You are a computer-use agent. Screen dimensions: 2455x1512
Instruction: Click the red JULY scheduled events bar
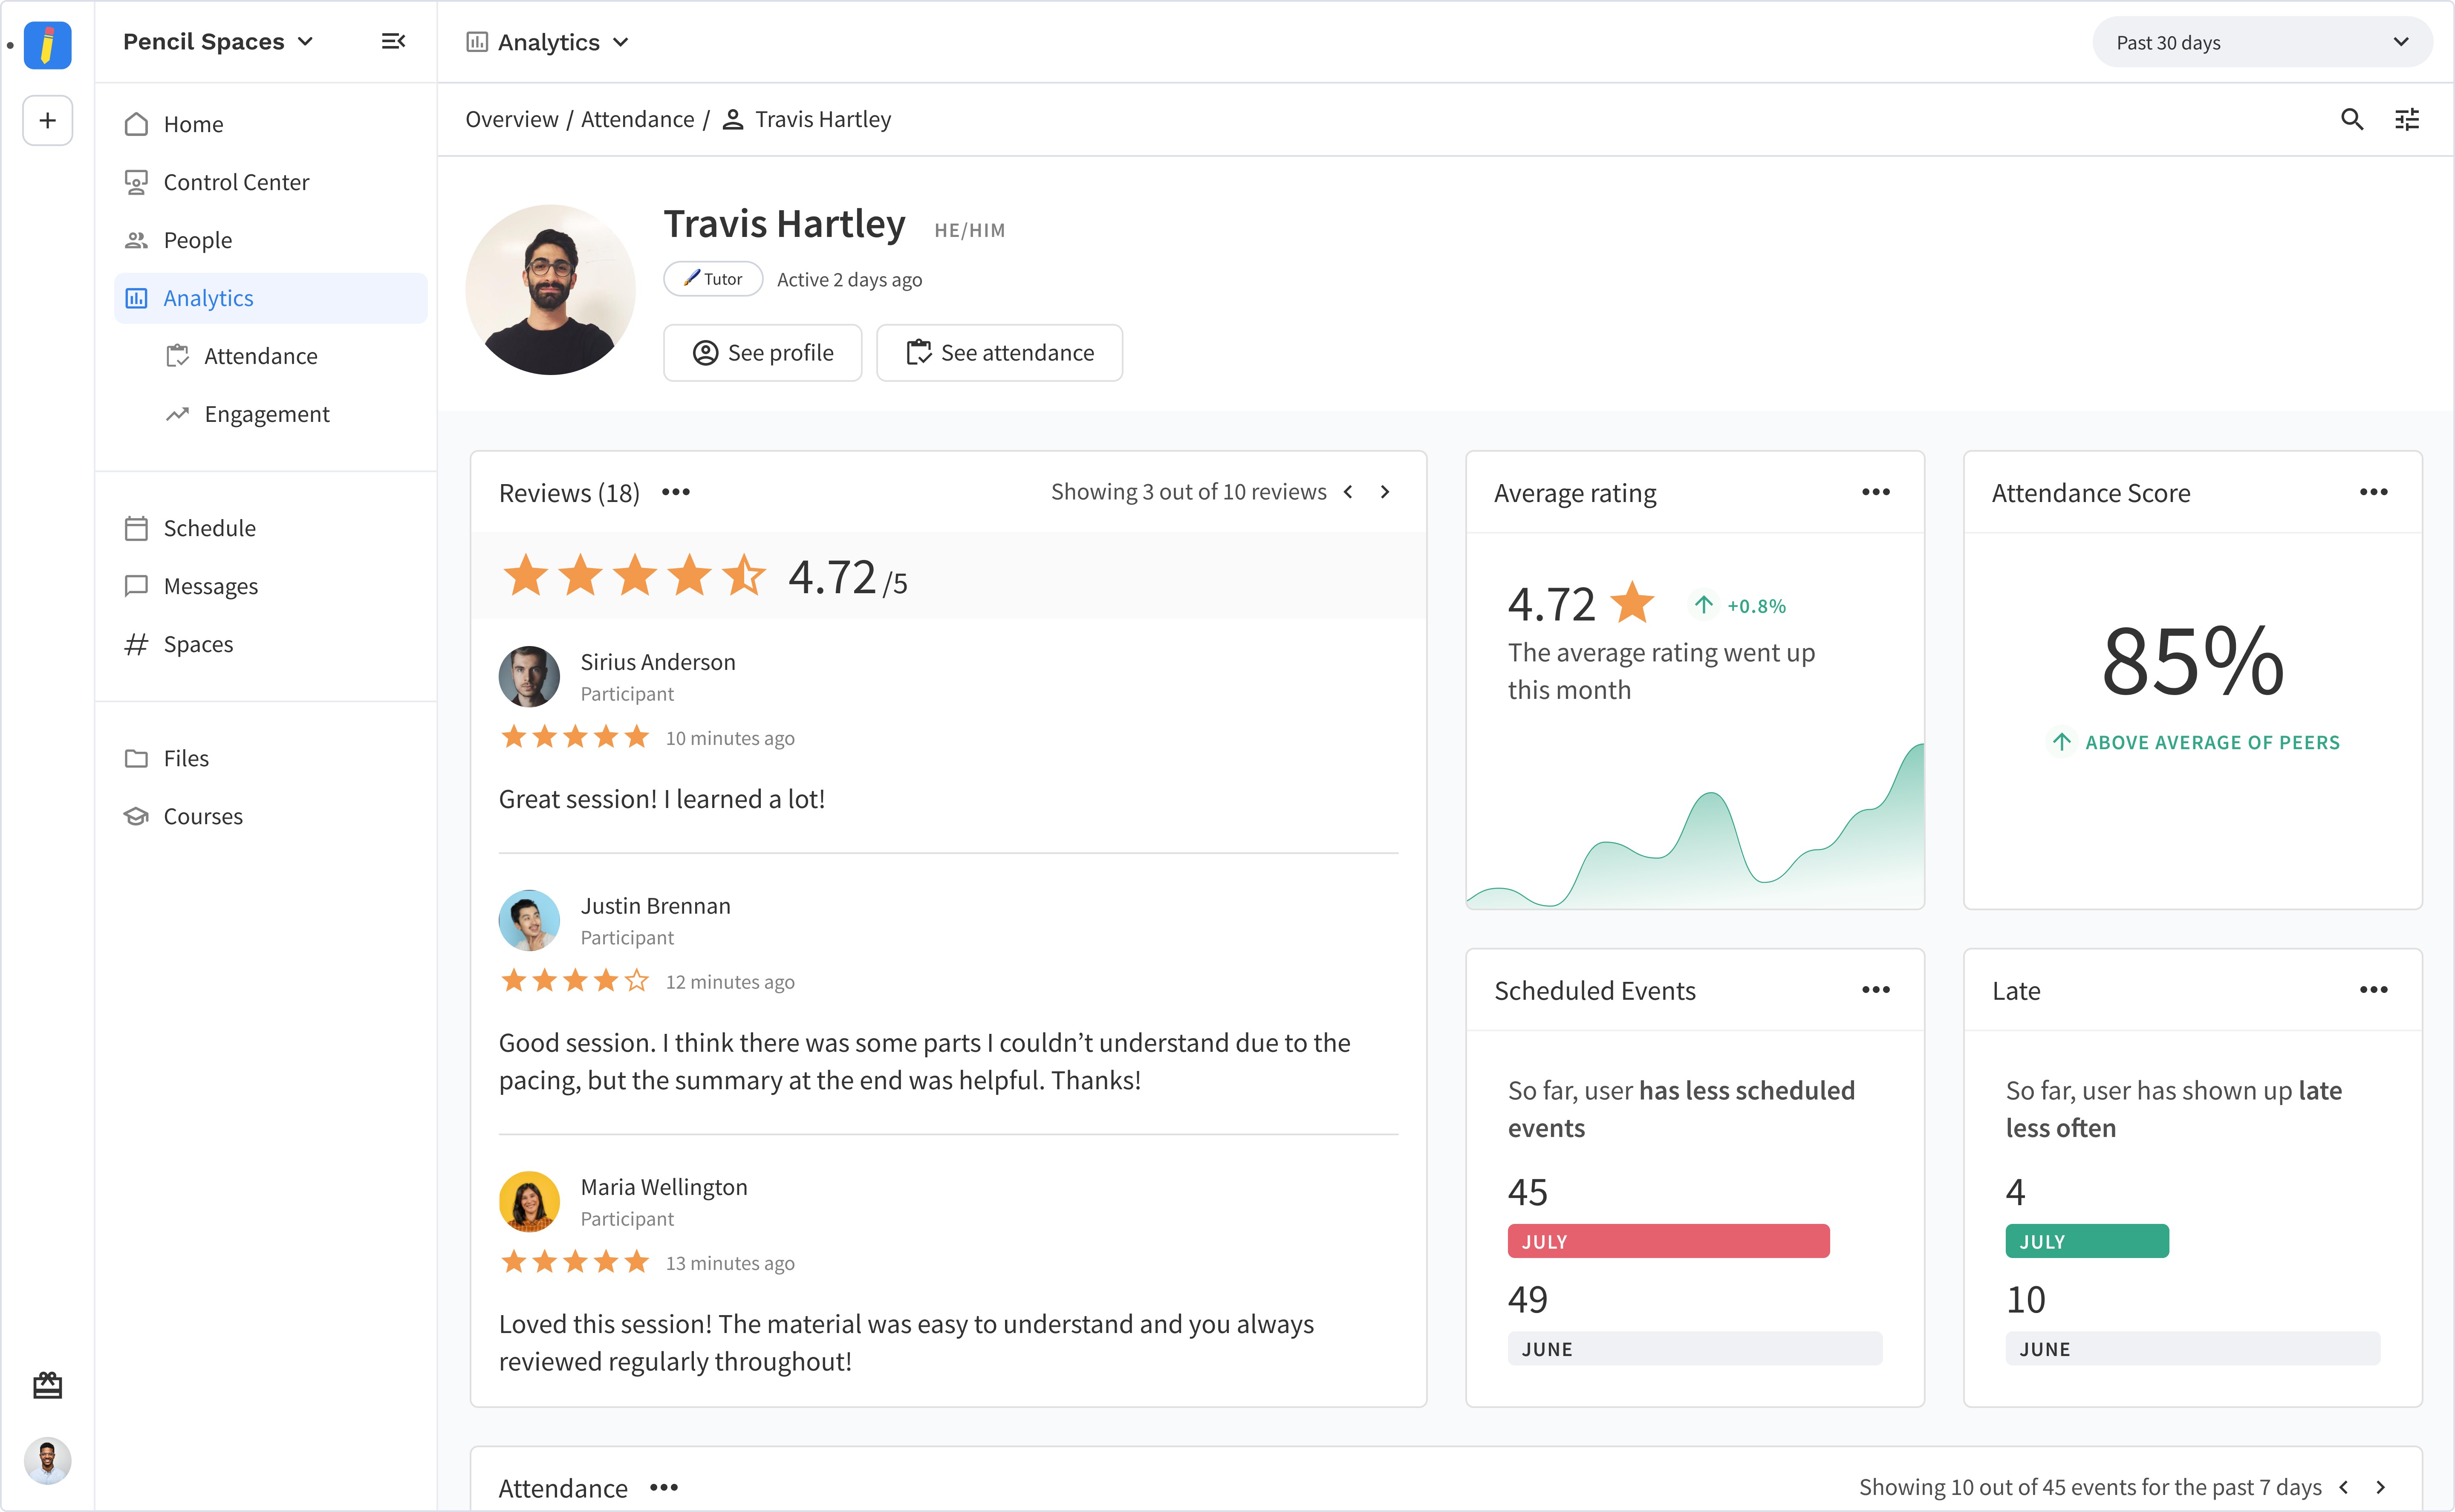[1669, 1242]
